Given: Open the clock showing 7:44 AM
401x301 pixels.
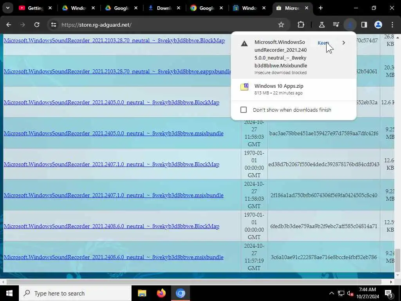Looking at the screenshot, I should (367, 293).
